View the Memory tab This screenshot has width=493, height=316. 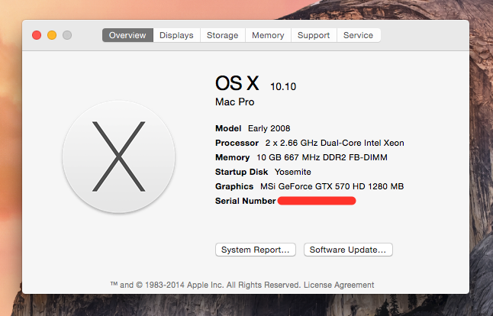pyautogui.click(x=268, y=35)
